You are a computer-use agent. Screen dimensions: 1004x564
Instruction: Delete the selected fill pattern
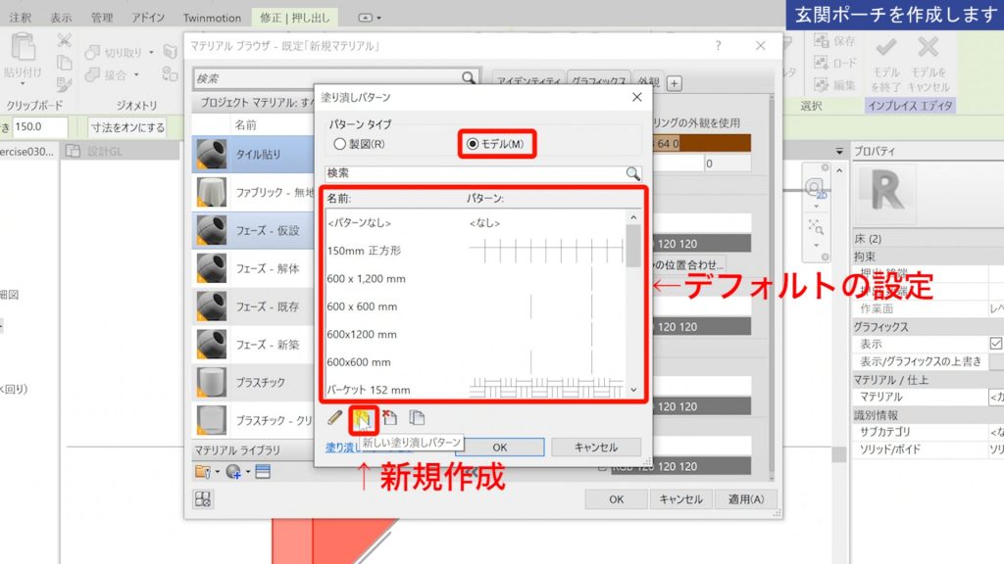click(x=389, y=416)
